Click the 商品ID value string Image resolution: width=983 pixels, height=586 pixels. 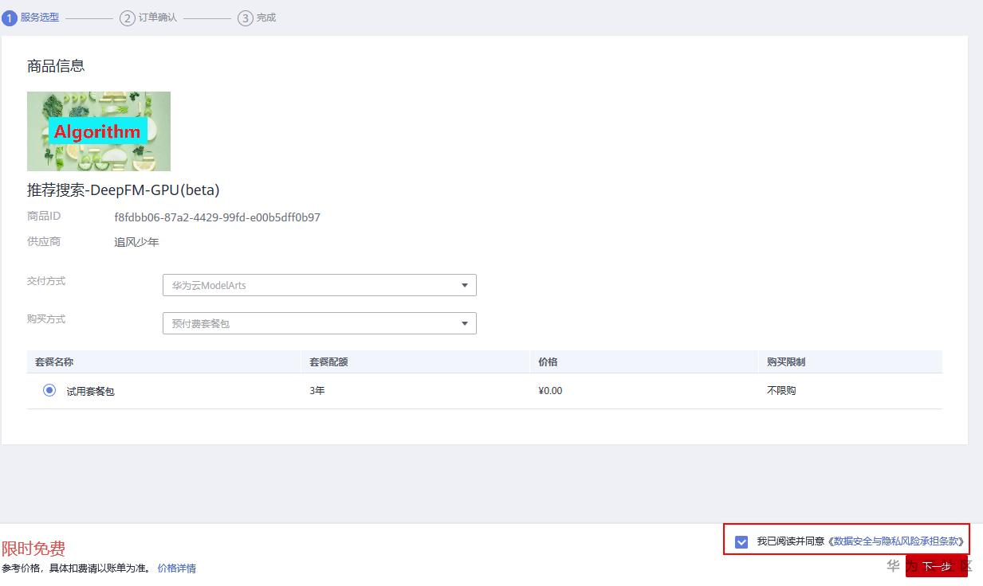pos(217,217)
